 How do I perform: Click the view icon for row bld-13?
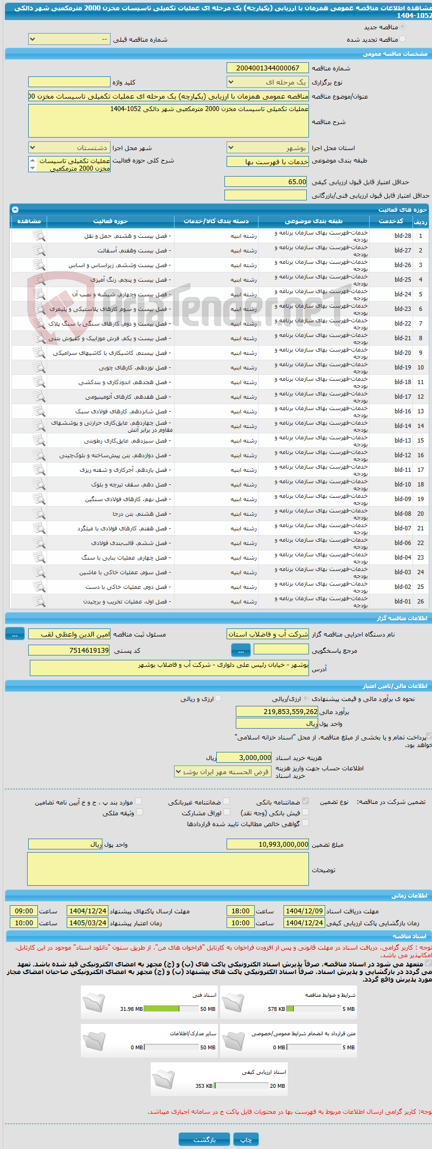click(x=39, y=440)
